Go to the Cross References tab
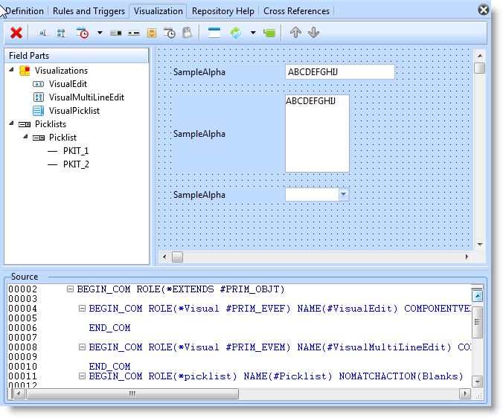 coord(296,11)
